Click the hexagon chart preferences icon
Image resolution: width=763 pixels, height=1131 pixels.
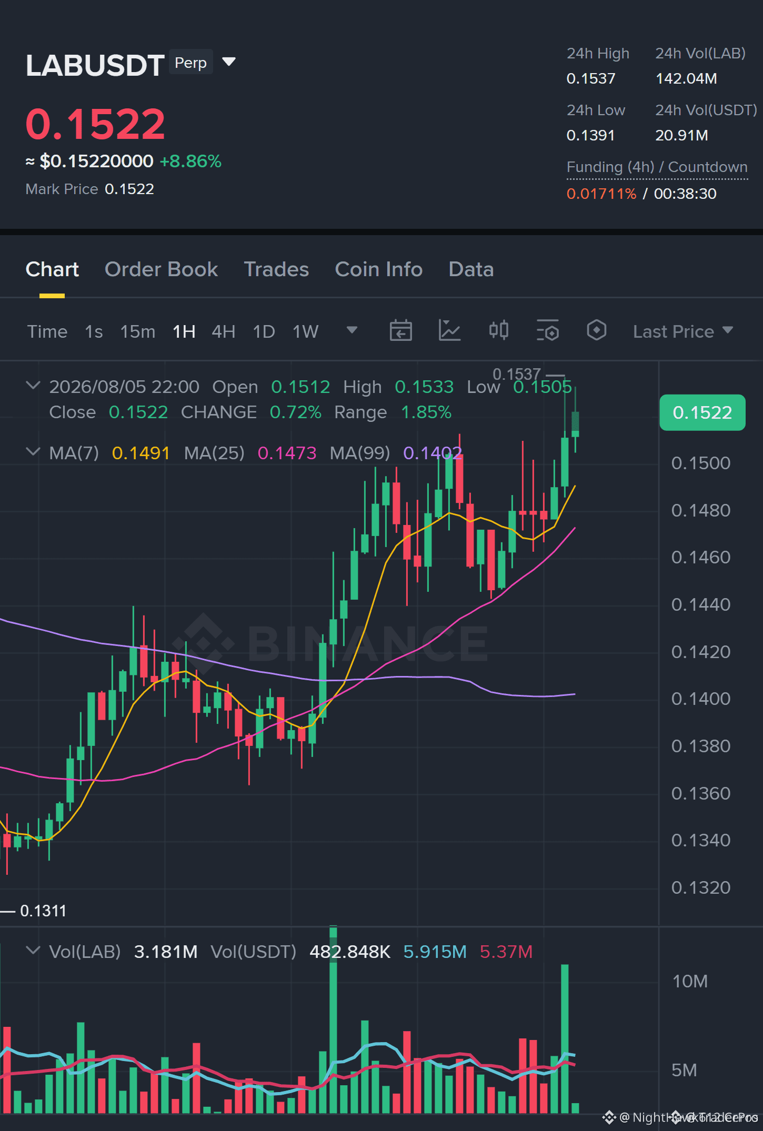(x=596, y=330)
